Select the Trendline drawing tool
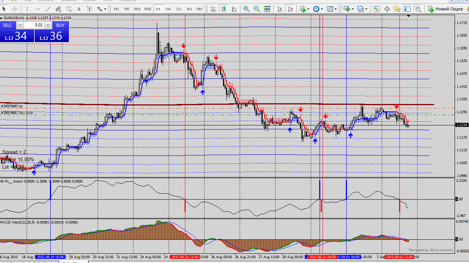This screenshot has width=469, height=263. (x=48, y=8)
